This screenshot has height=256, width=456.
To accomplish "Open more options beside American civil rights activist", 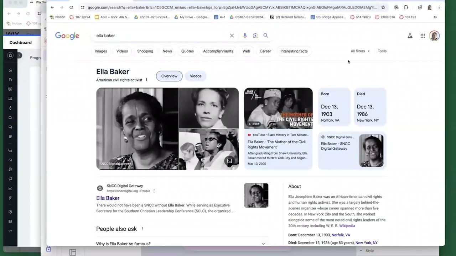I will point(146,80).
